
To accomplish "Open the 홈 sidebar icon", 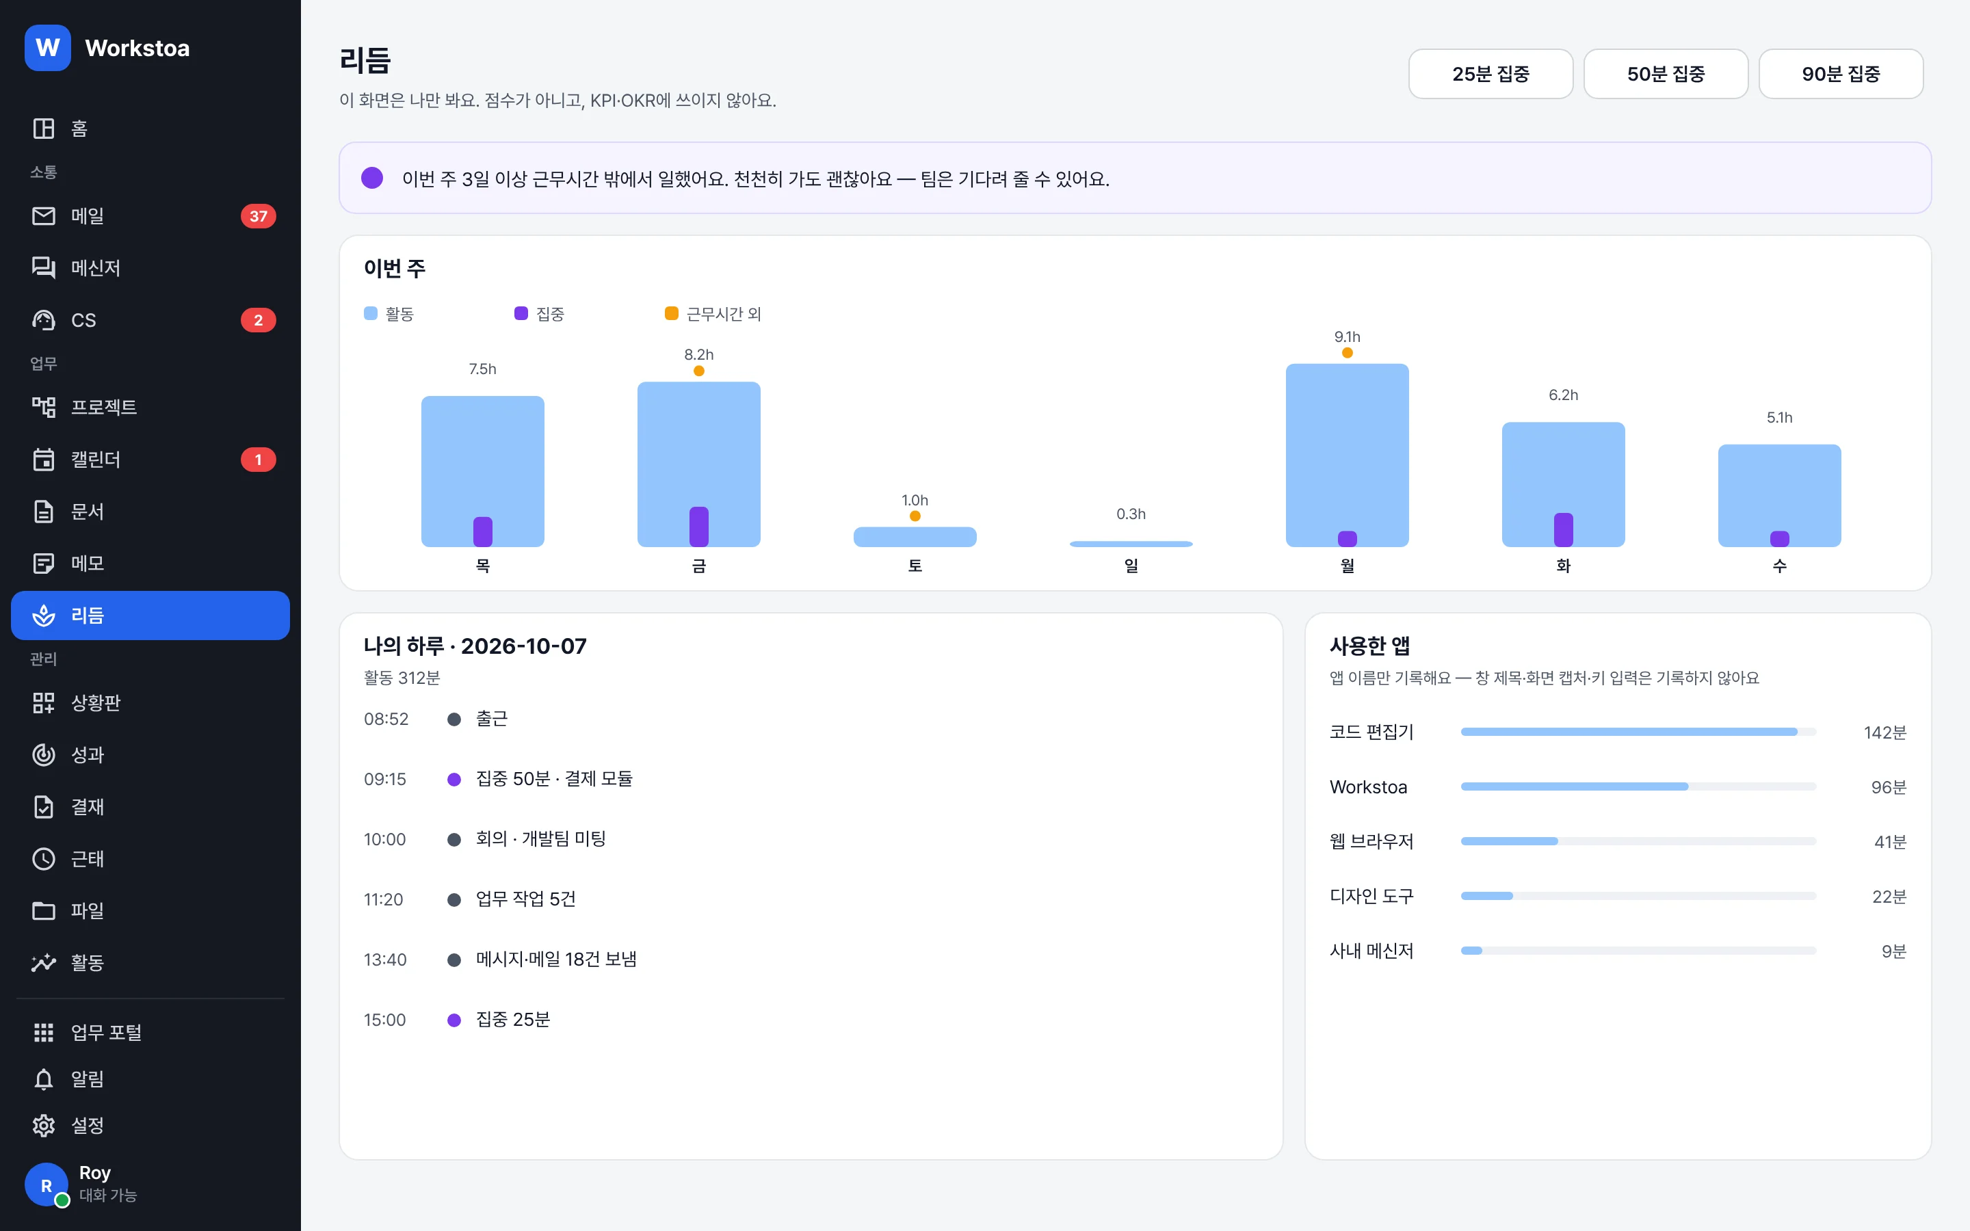I will pyautogui.click(x=43, y=128).
